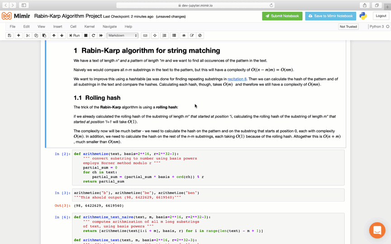The height and width of the screenshot is (244, 391).
Task: Click the Not Trusted indicator
Action: click(348, 27)
